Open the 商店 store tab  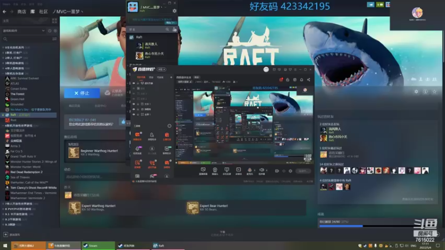pos(22,12)
